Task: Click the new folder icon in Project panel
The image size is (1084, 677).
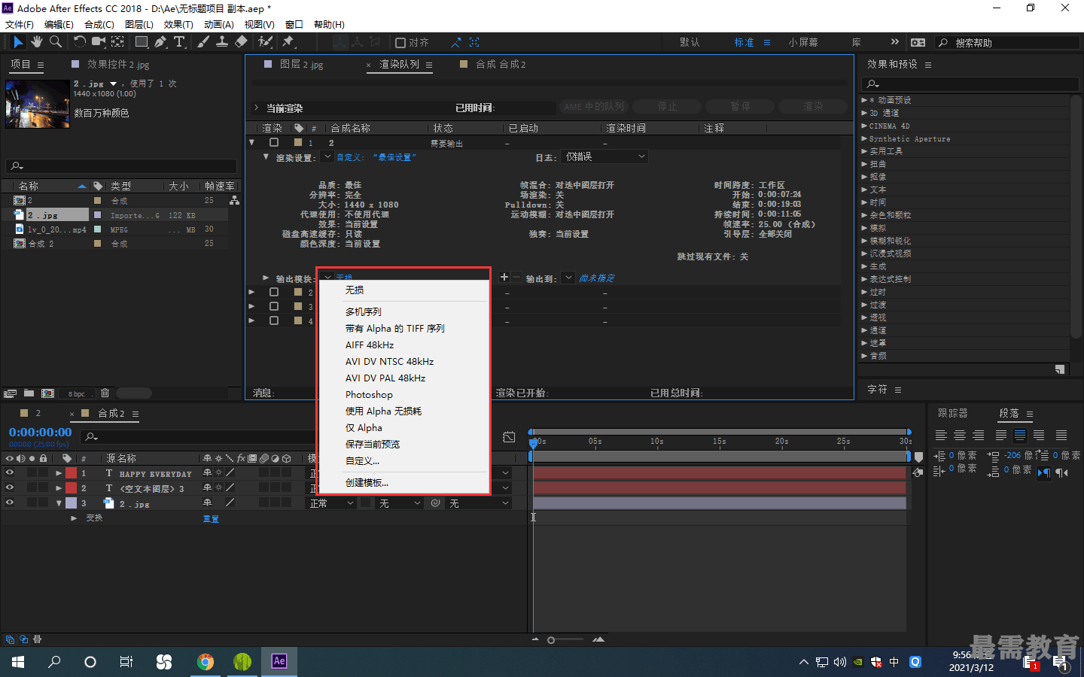Action: coord(29,393)
